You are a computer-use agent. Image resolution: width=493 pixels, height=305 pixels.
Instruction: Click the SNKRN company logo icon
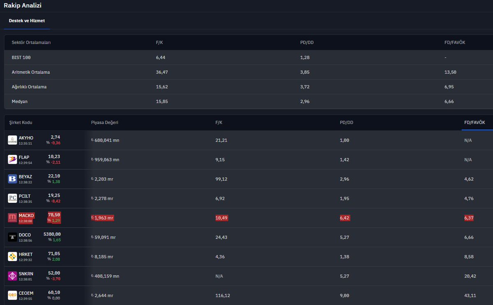pos(12,276)
